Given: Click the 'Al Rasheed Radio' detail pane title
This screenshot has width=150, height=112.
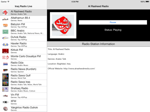Looking at the screenshot, I should click(98, 6).
